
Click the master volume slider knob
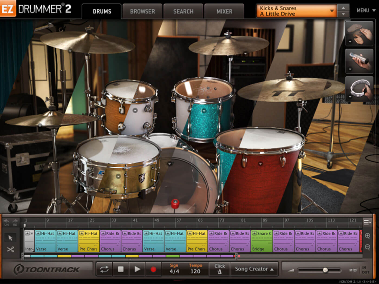tap(325, 270)
